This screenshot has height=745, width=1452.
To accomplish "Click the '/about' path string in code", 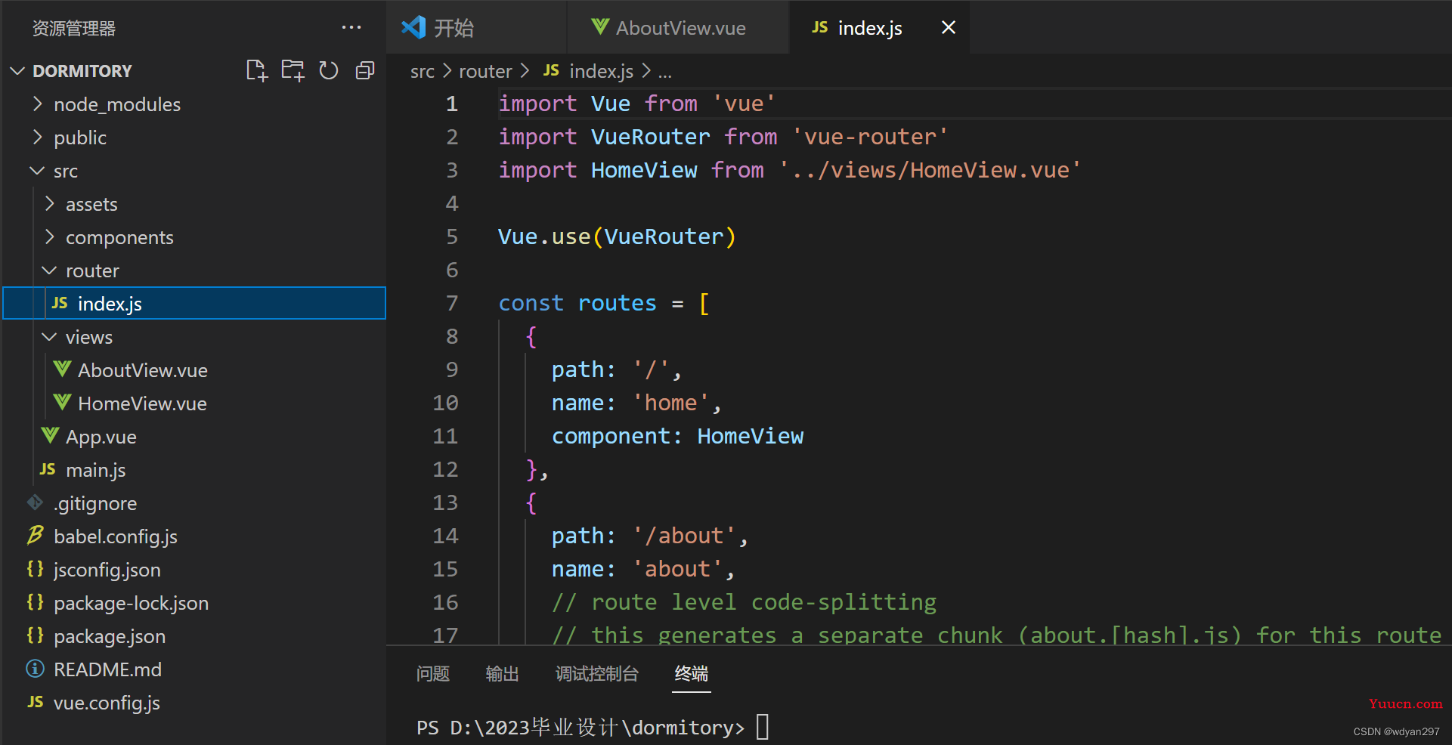I will pyautogui.click(x=684, y=536).
